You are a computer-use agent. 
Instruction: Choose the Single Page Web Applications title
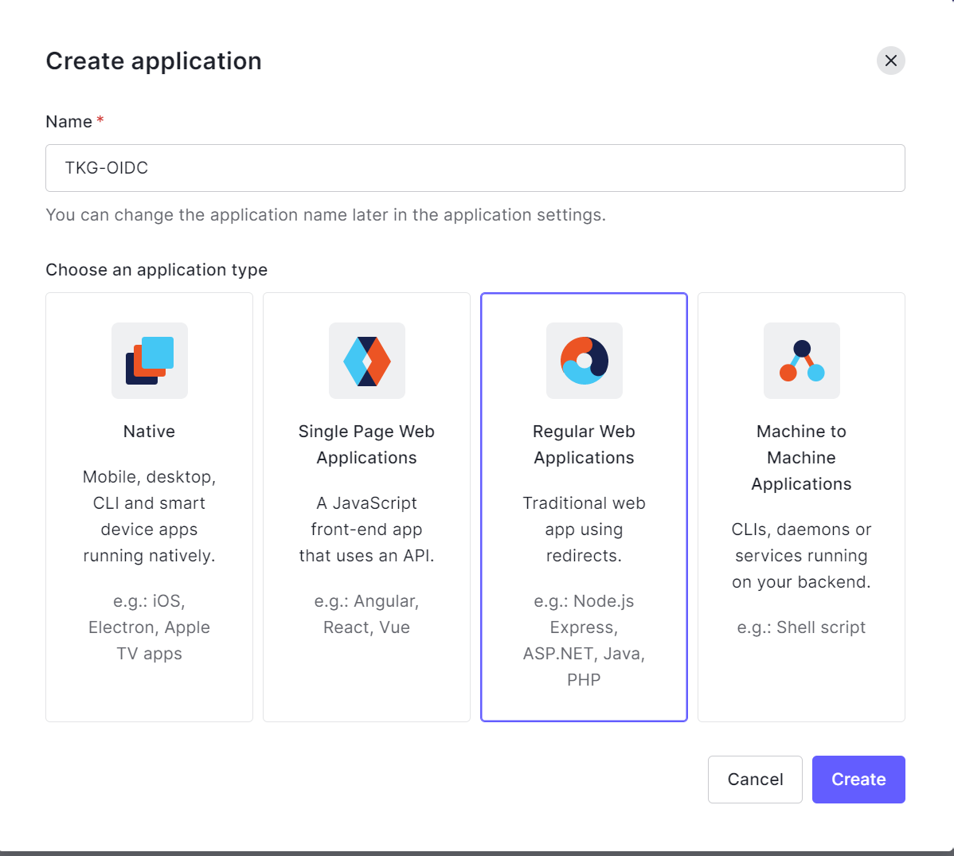point(367,444)
